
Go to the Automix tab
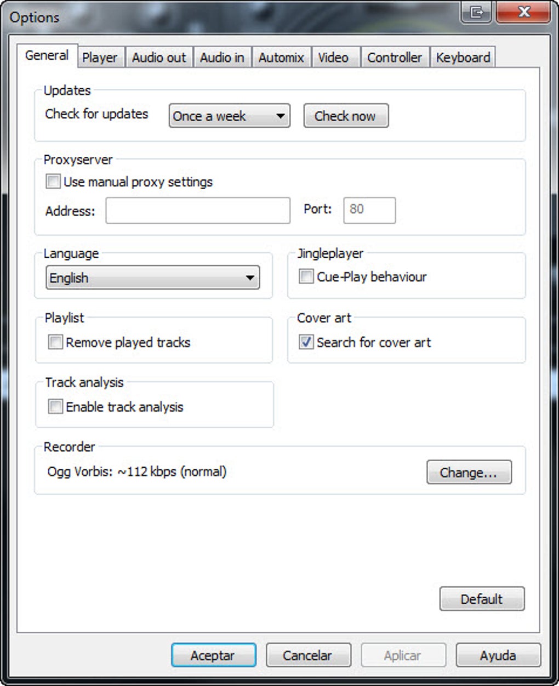281,58
